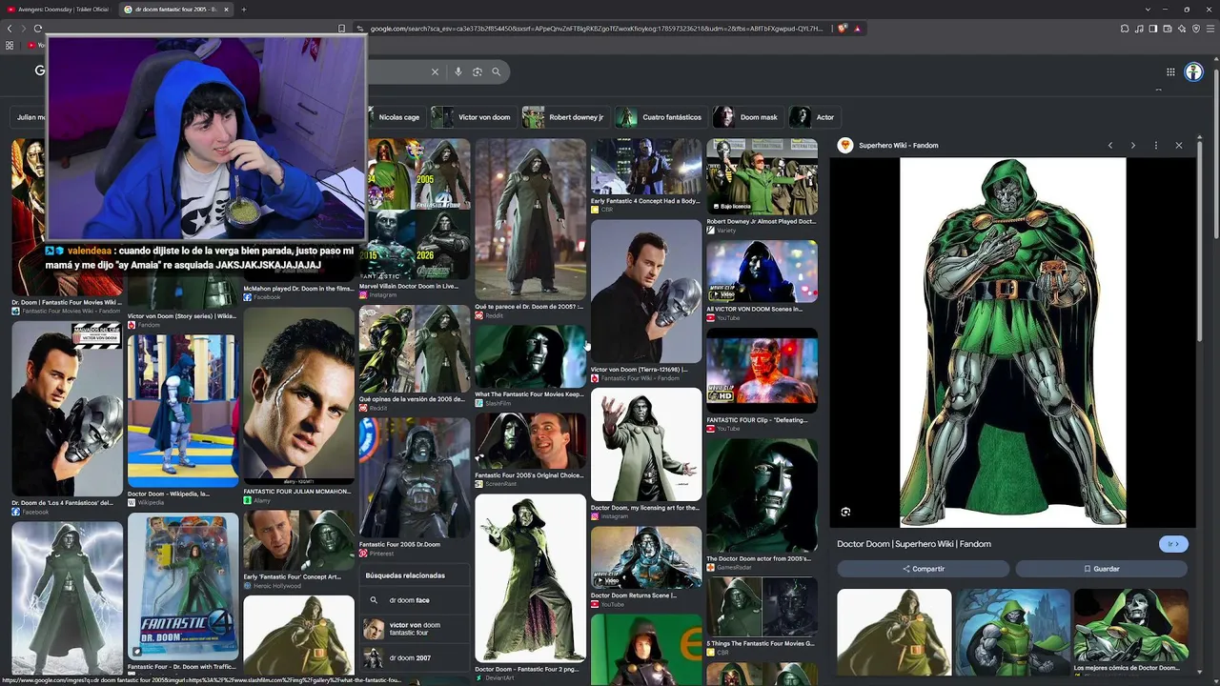Toggle the browser sidebar panel

[1153, 29]
